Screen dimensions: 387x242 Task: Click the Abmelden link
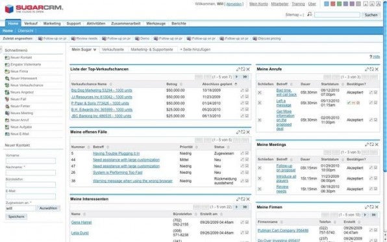(234, 4)
